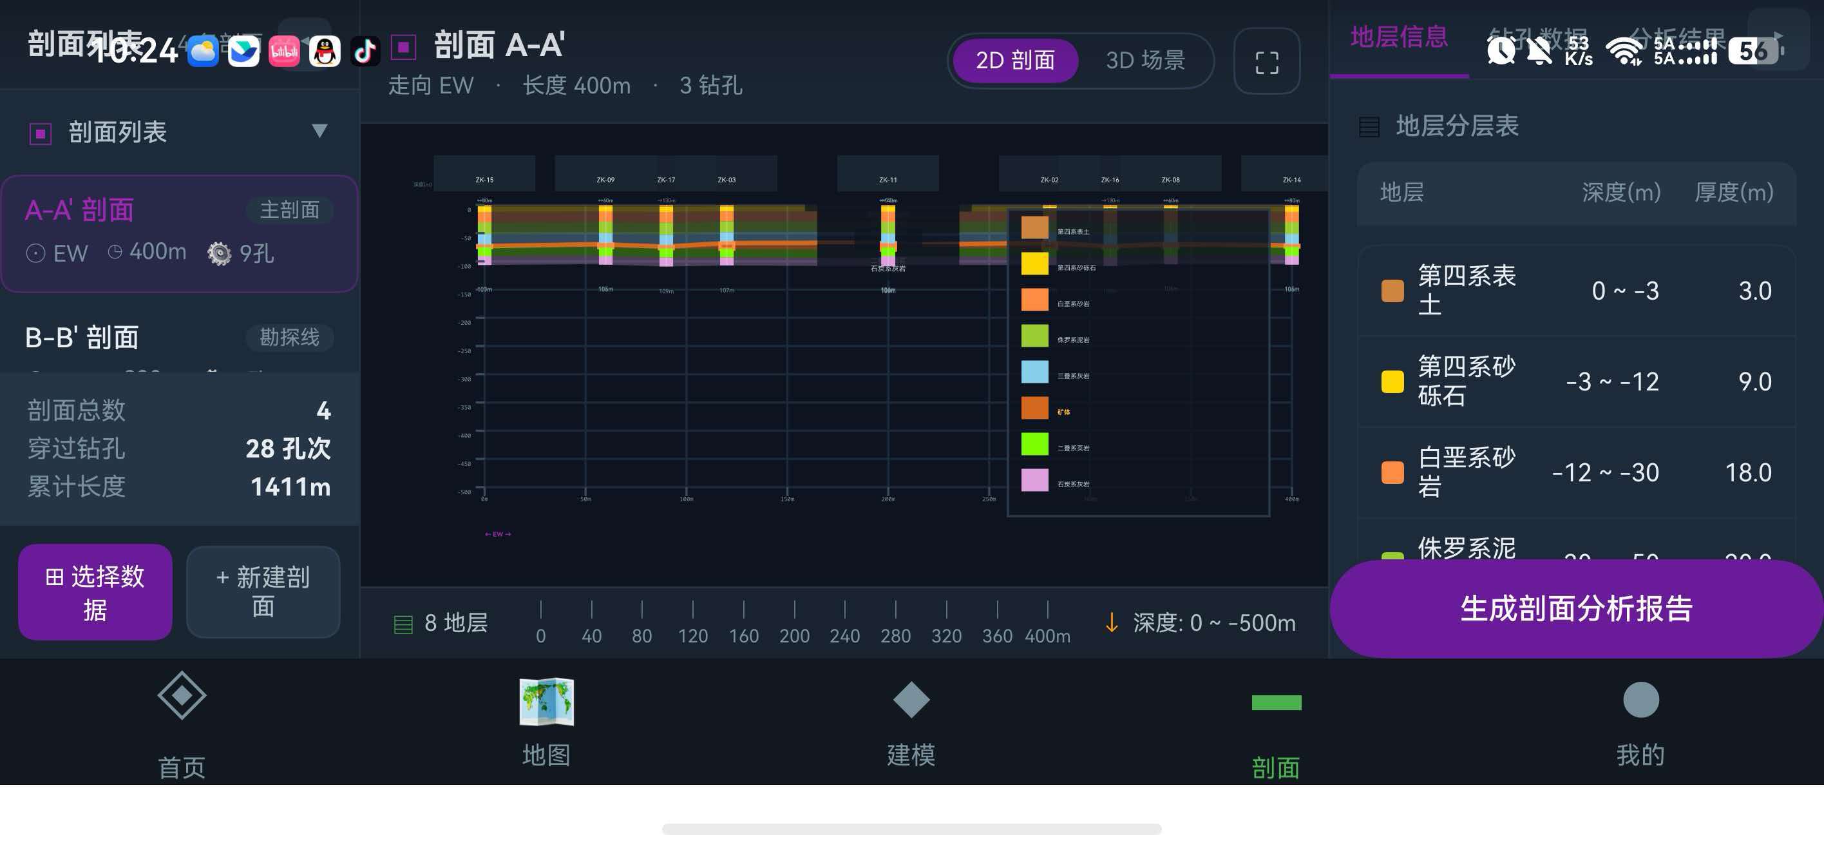1824x848 pixels.
Task: Select borehole label ZK-11
Action: click(x=888, y=180)
